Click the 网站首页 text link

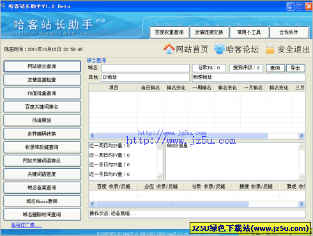tap(192, 49)
